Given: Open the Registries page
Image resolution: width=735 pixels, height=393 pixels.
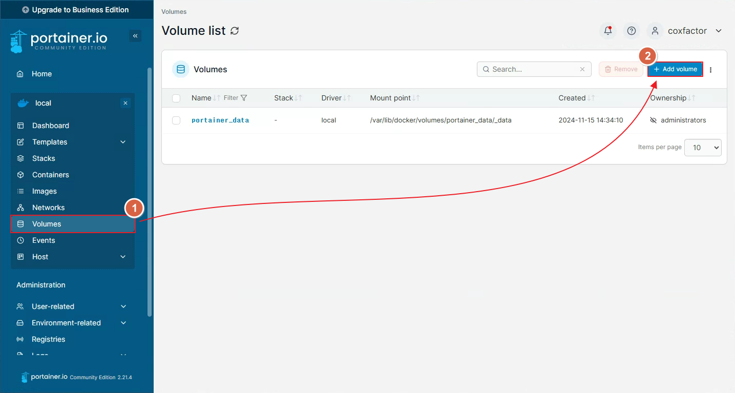Looking at the screenshot, I should click(x=72, y=339).
